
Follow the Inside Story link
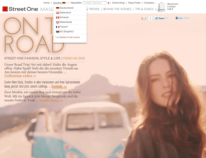[x=51, y=100]
